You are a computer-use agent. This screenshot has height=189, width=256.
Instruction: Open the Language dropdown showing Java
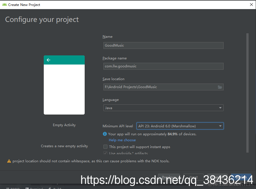pos(163,108)
